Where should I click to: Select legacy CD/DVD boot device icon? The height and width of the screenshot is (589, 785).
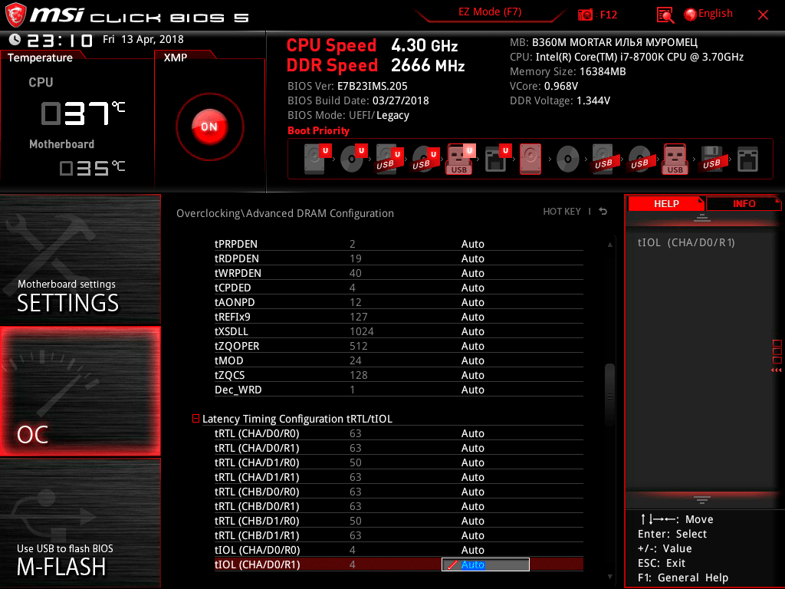pos(568,159)
